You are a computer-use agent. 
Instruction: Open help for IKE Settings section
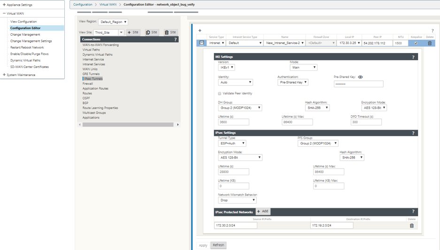point(413,57)
